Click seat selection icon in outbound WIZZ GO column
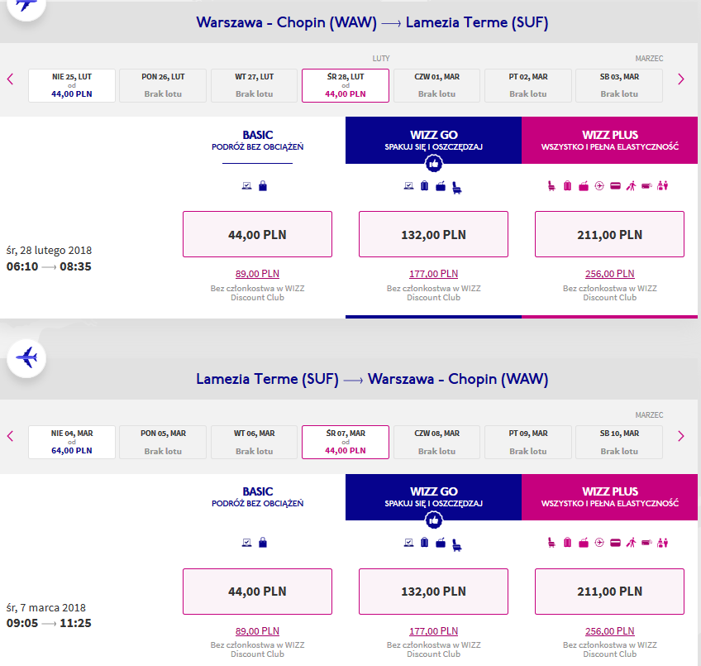Screen dimensions: 701x666 (457, 187)
